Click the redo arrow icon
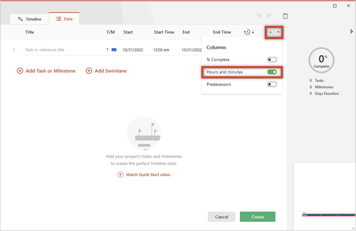Viewport: 356px width, 231px height. 269,16
